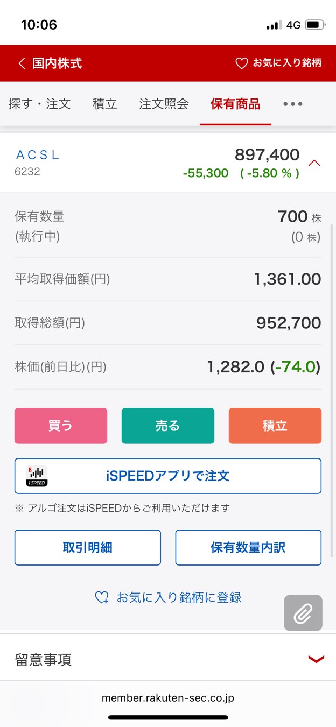Open the 注文照会 tab
The width and height of the screenshot is (336, 727).
(x=164, y=104)
